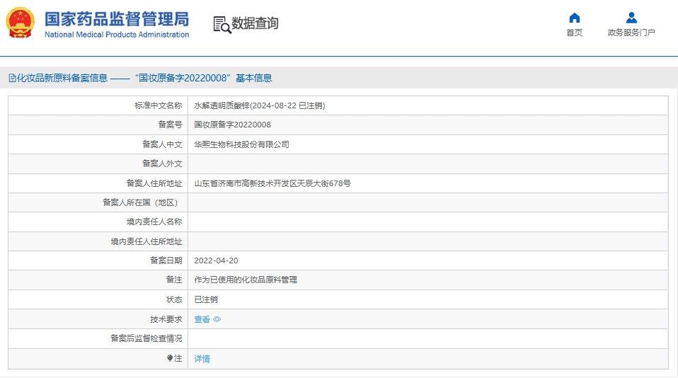The height and width of the screenshot is (378, 678).
Task: Click the 数据查询 magnifier document icon
Action: click(222, 24)
